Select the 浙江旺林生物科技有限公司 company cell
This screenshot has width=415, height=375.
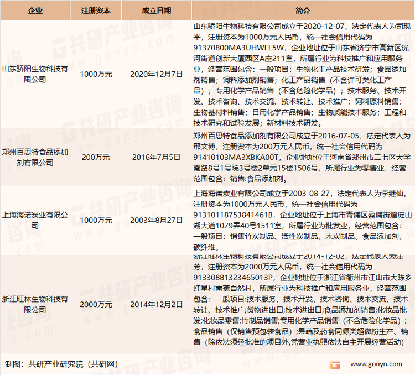click(35, 304)
